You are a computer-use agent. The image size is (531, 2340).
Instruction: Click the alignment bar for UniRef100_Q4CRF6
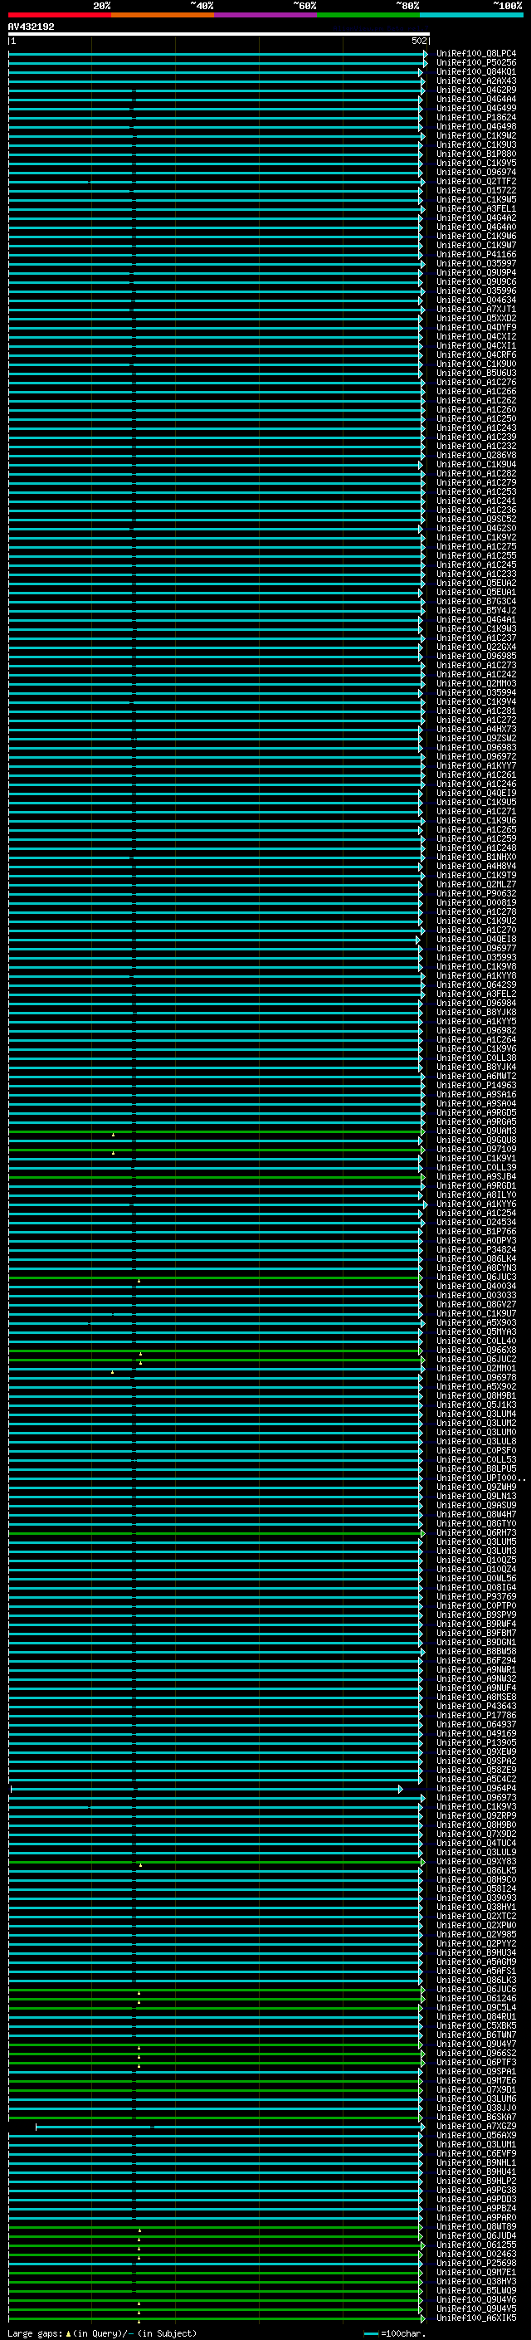[215, 354]
